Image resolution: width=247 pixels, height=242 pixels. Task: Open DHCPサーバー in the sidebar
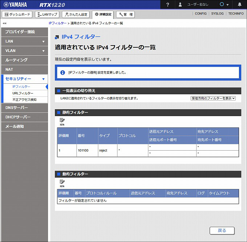(24, 117)
